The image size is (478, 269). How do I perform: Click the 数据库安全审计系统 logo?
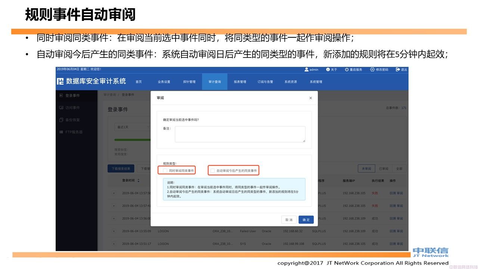(x=91, y=81)
